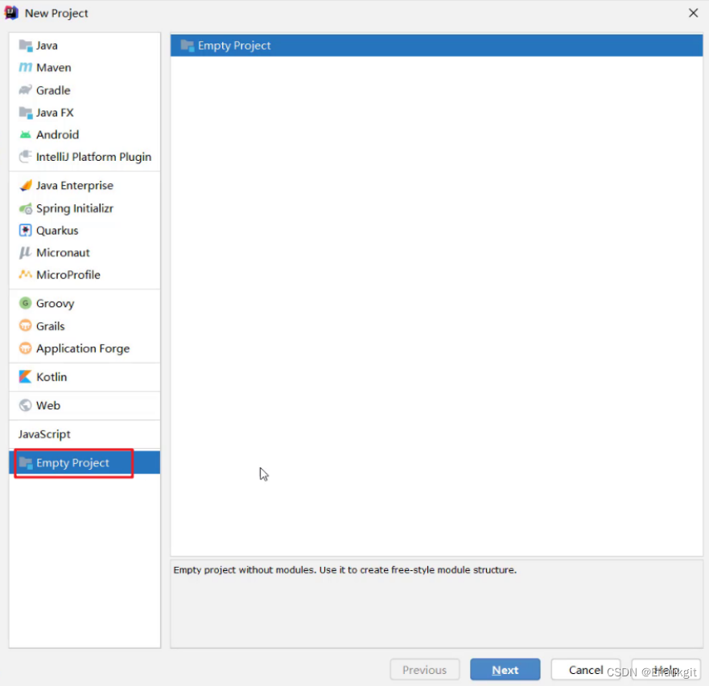
Task: Click the Cancel button
Action: click(x=586, y=670)
